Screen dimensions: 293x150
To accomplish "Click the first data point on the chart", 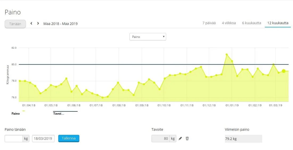I will [x=20, y=81].
